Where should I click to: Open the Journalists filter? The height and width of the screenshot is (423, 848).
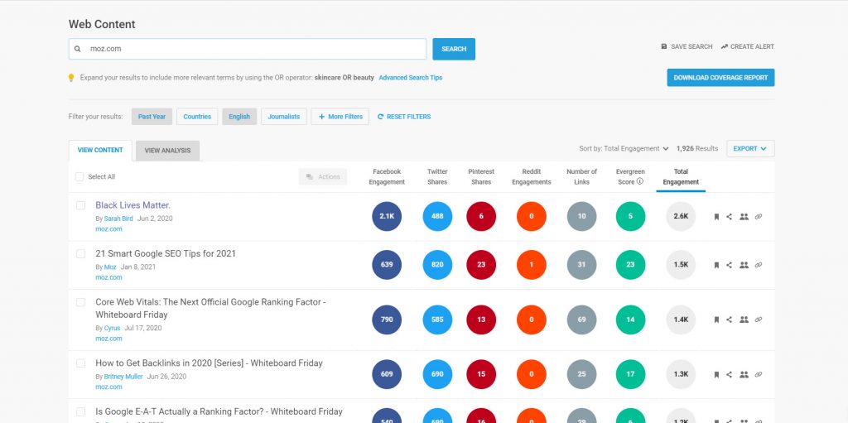point(284,117)
